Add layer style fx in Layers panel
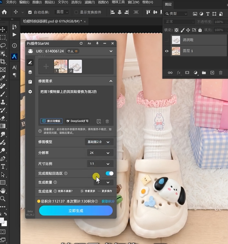 [178, 73]
